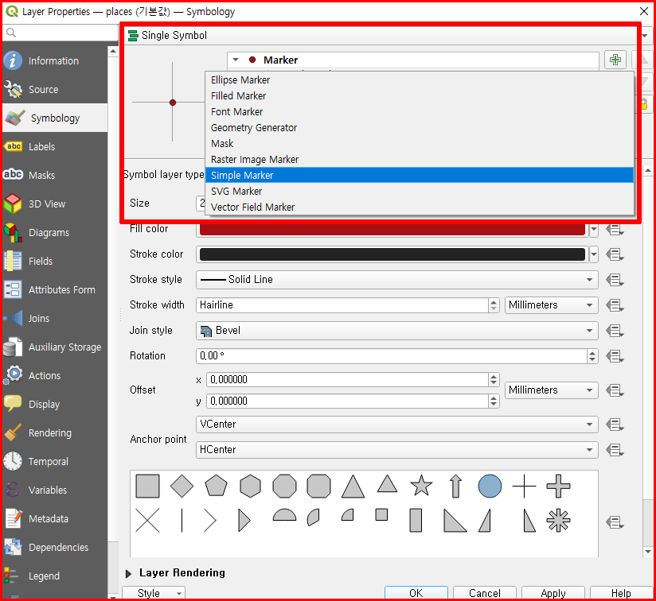The width and height of the screenshot is (656, 601).
Task: Choose Vector Field Marker from the list
Action: pos(420,207)
